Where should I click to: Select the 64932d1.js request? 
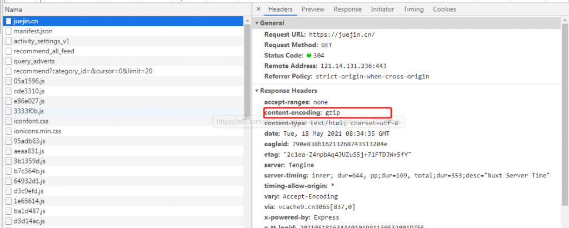pos(123,181)
